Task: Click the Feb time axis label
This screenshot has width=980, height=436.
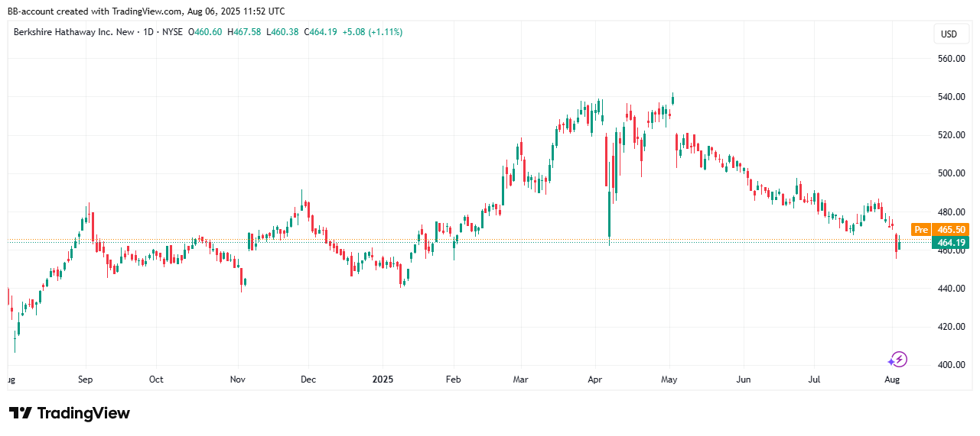Action: point(453,379)
